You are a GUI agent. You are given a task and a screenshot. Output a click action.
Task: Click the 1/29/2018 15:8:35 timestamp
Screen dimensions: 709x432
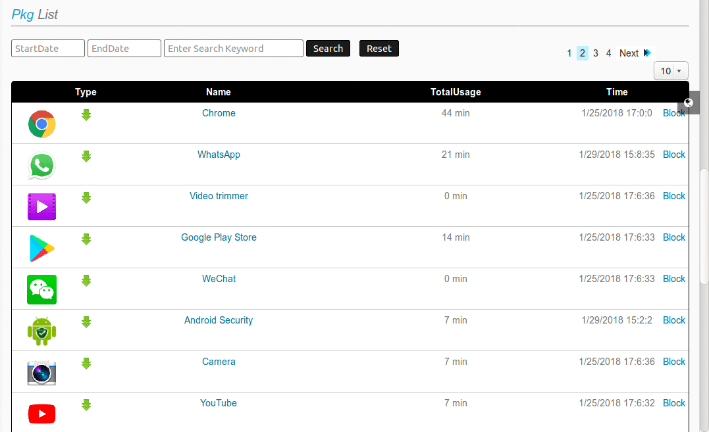617,155
